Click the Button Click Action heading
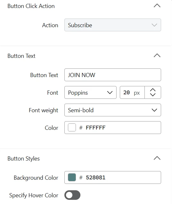 (x=31, y=6)
